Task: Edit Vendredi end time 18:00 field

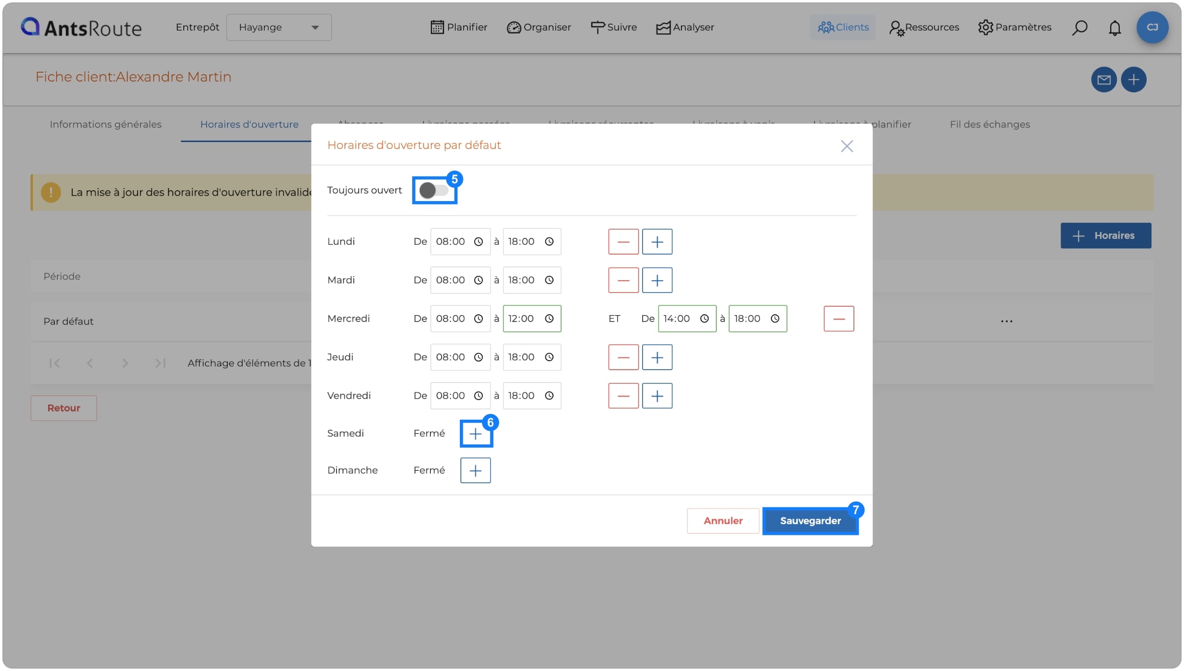Action: [x=532, y=396]
